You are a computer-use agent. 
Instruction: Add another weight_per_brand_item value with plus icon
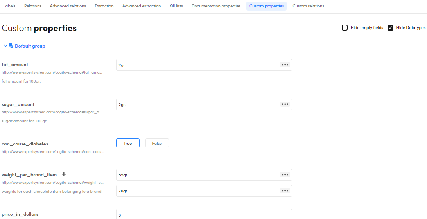(64, 174)
